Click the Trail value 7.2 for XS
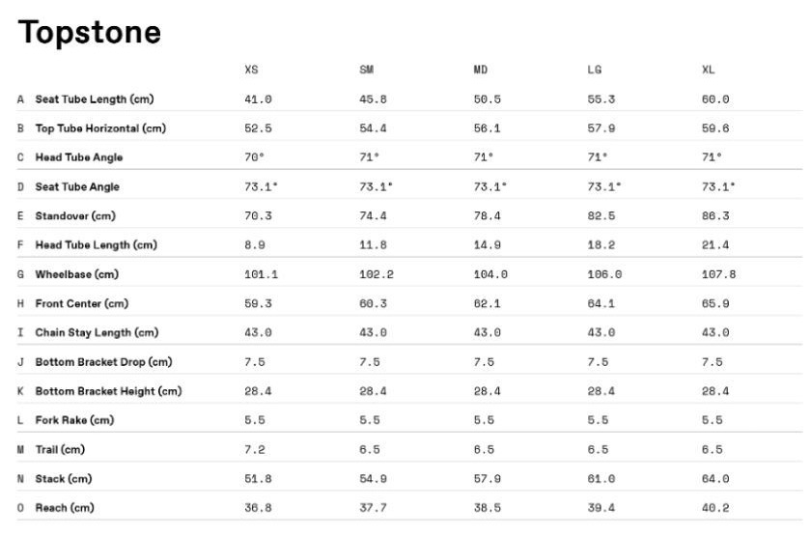The image size is (811, 536). [x=255, y=450]
